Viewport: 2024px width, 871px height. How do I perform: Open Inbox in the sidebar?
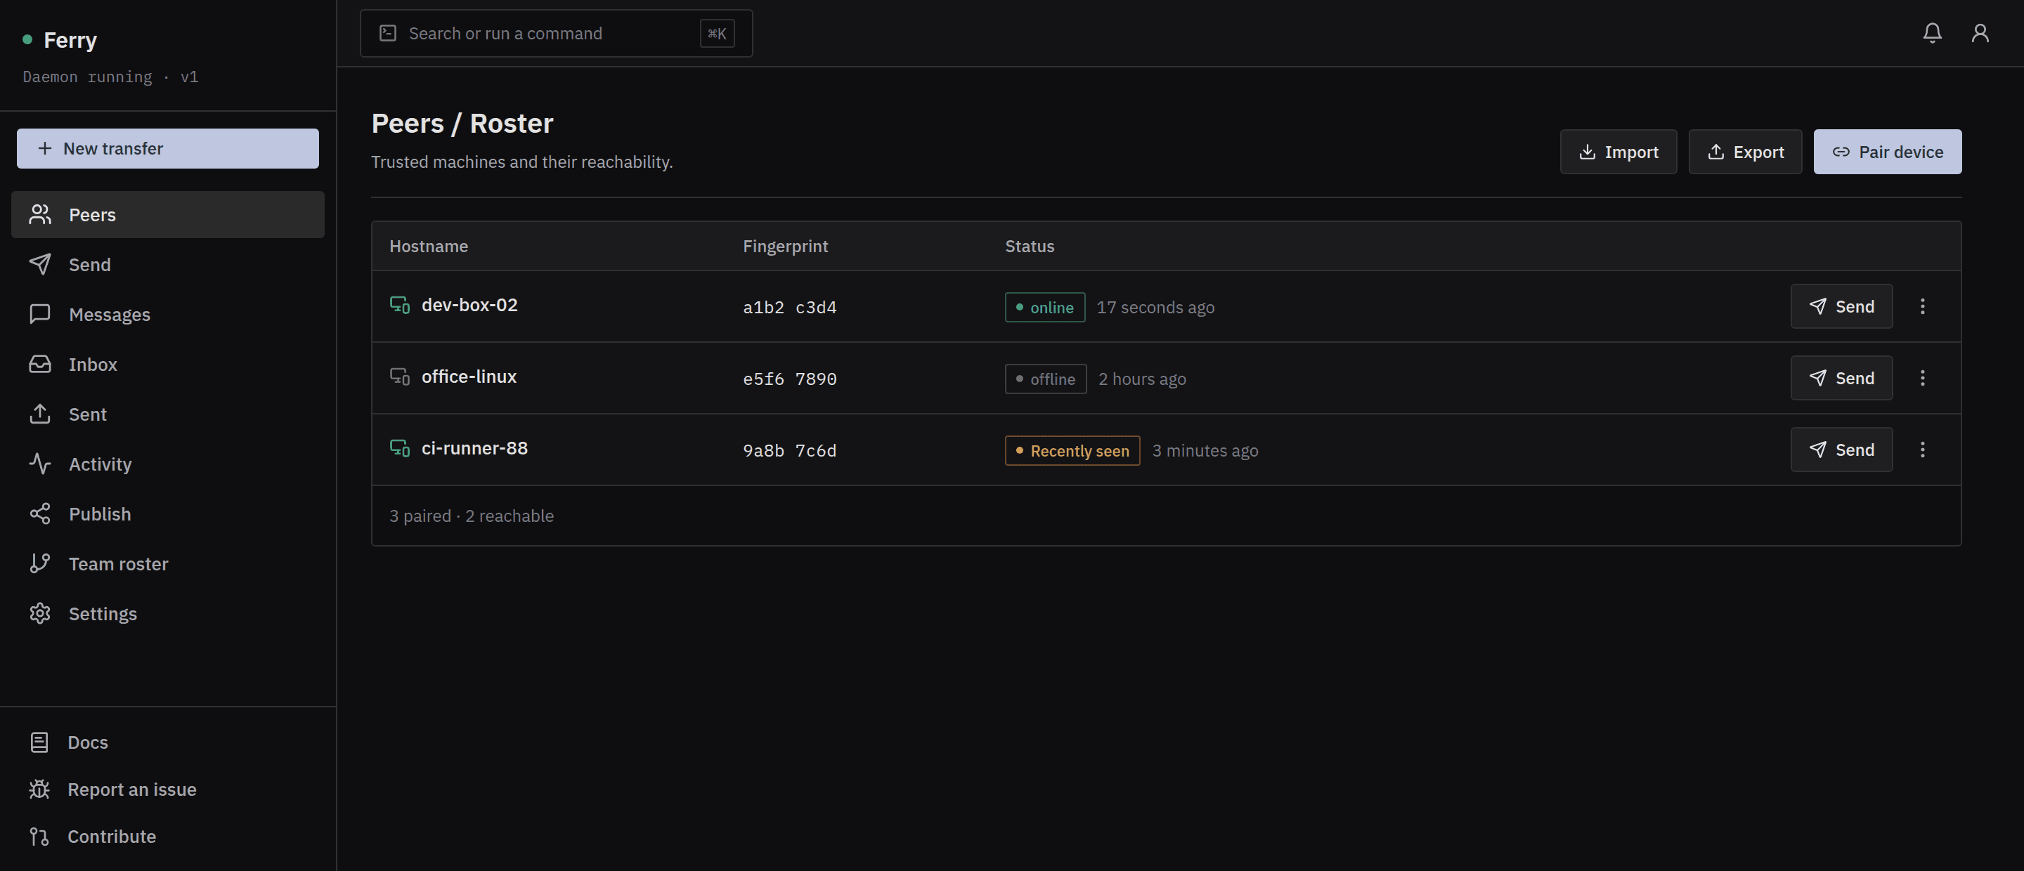[167, 365]
